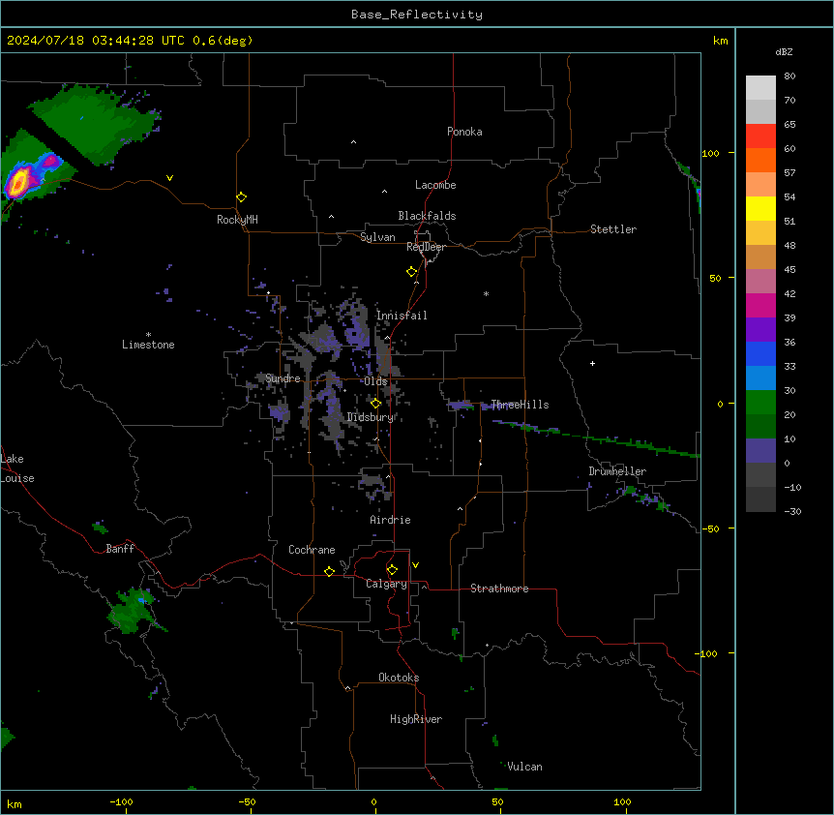This screenshot has width=834, height=815.
Task: Select the purple 39 dBZ legend swatch
Action: click(760, 329)
